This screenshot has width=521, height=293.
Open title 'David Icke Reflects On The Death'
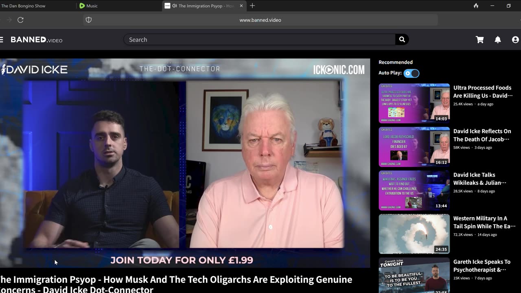pyautogui.click(x=482, y=135)
